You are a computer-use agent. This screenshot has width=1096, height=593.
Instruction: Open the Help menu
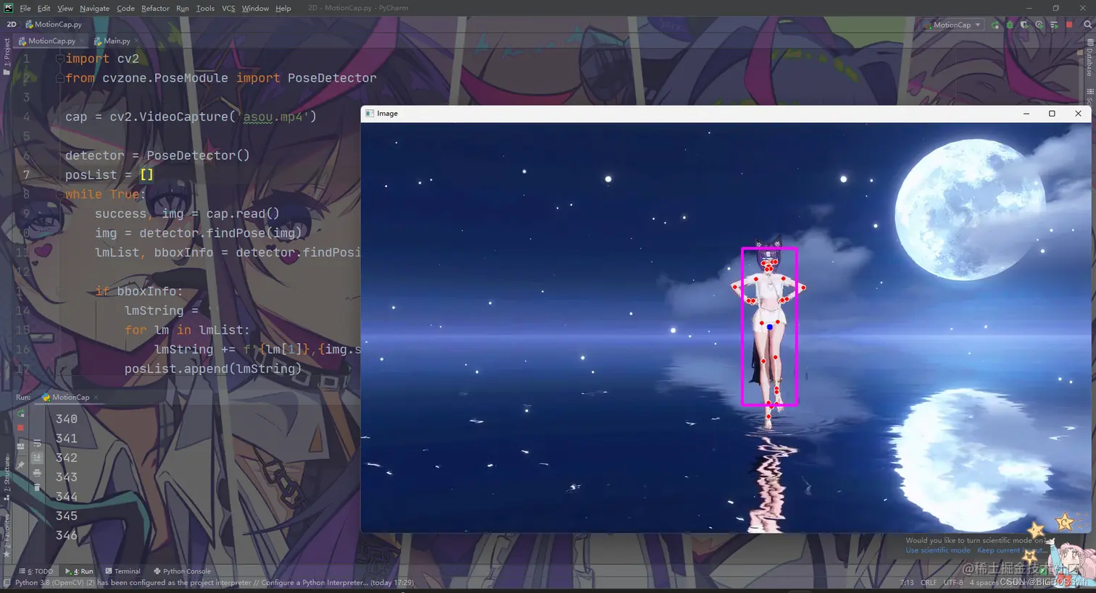pyautogui.click(x=283, y=8)
